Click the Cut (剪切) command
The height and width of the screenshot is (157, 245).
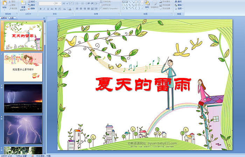pos(12,1)
